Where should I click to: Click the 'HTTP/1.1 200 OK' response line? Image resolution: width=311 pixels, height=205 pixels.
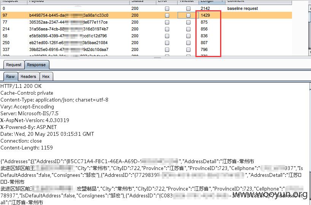click(x=21, y=86)
